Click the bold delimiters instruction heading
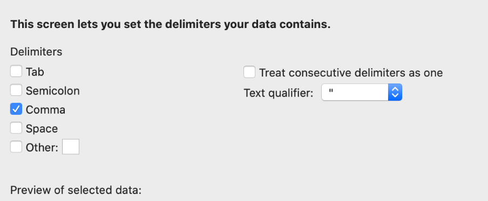 170,25
